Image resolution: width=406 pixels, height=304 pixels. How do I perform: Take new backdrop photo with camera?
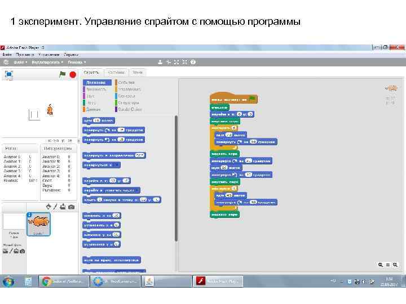coord(22,251)
